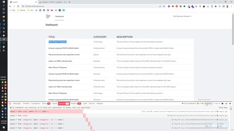Reload the current page
This screenshot has height=131, width=234.
tap(18, 7)
